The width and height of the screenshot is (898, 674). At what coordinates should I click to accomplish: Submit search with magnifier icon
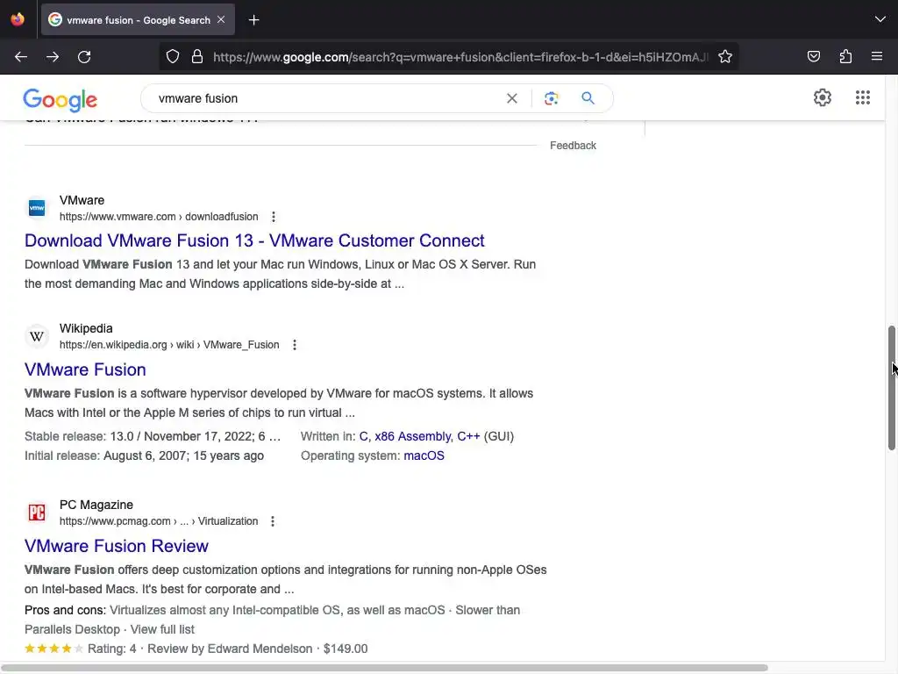pos(588,98)
